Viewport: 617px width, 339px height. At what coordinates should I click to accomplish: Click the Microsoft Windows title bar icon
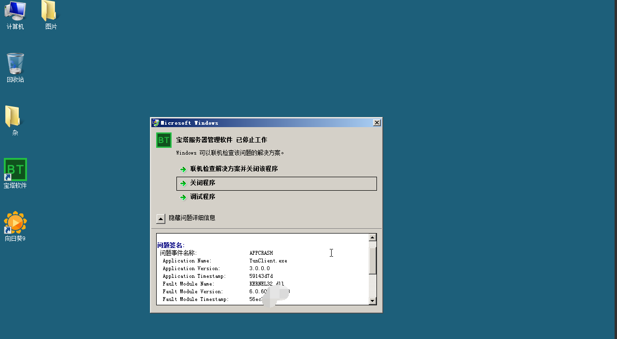pos(155,123)
